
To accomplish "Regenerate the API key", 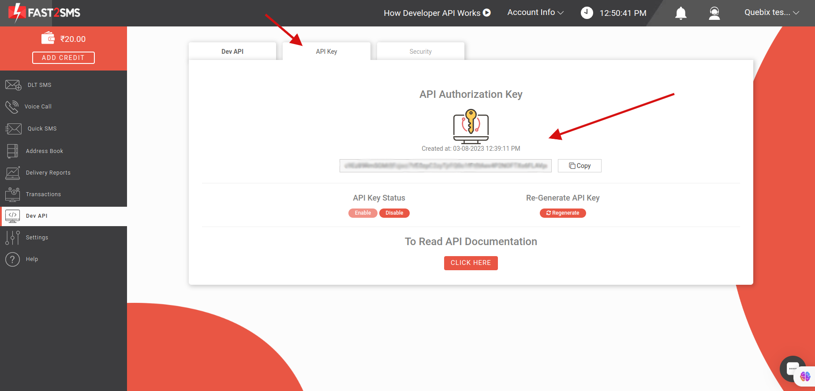I will pyautogui.click(x=563, y=213).
